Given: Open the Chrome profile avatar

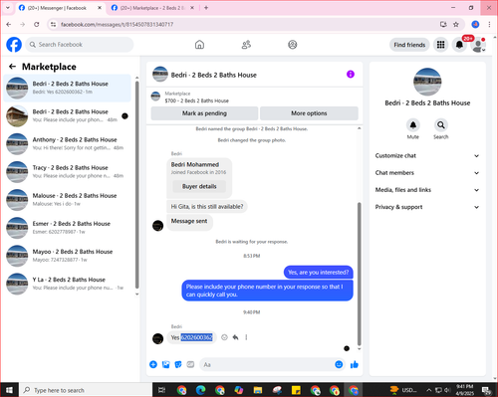Looking at the screenshot, I should [x=475, y=24].
